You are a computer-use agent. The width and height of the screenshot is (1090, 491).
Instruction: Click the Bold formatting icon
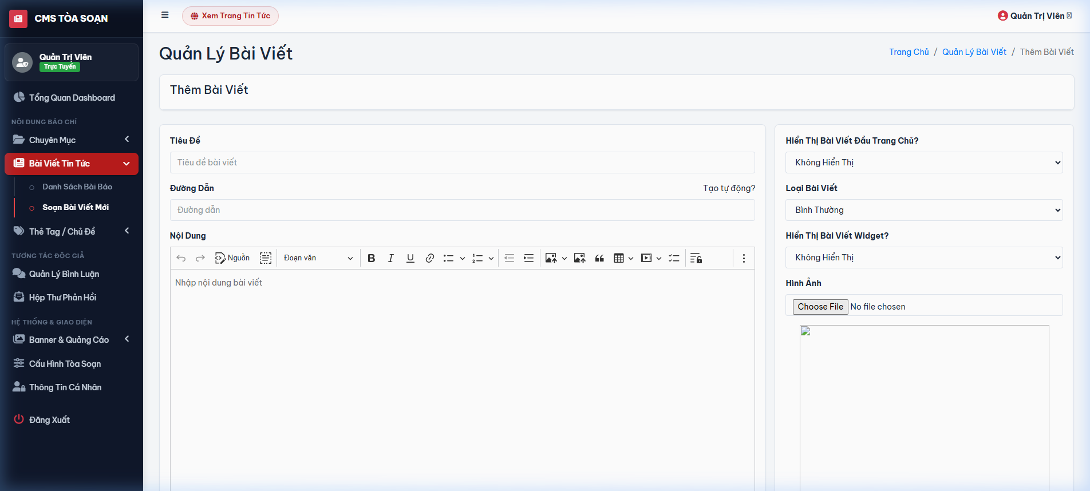click(x=372, y=258)
